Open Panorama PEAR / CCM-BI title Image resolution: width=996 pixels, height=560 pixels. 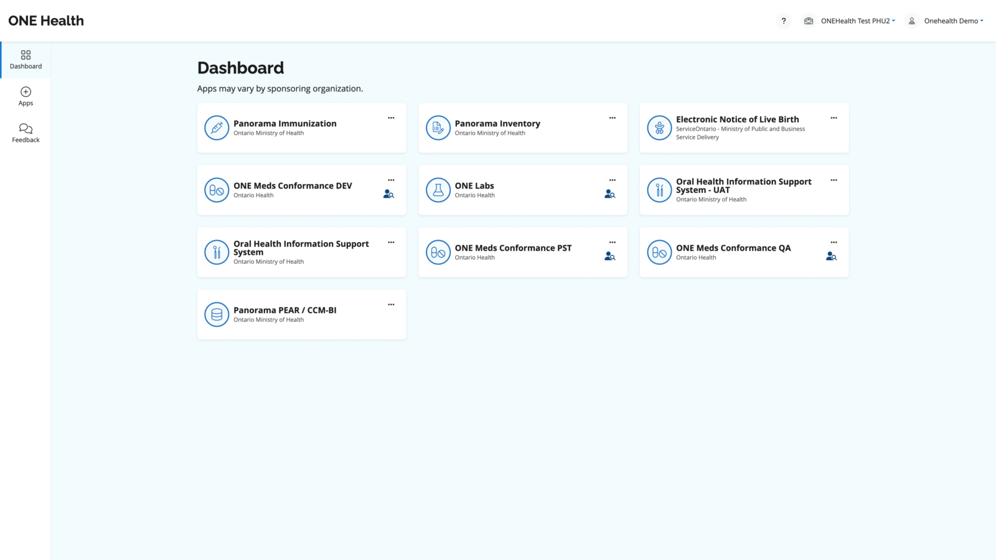285,310
